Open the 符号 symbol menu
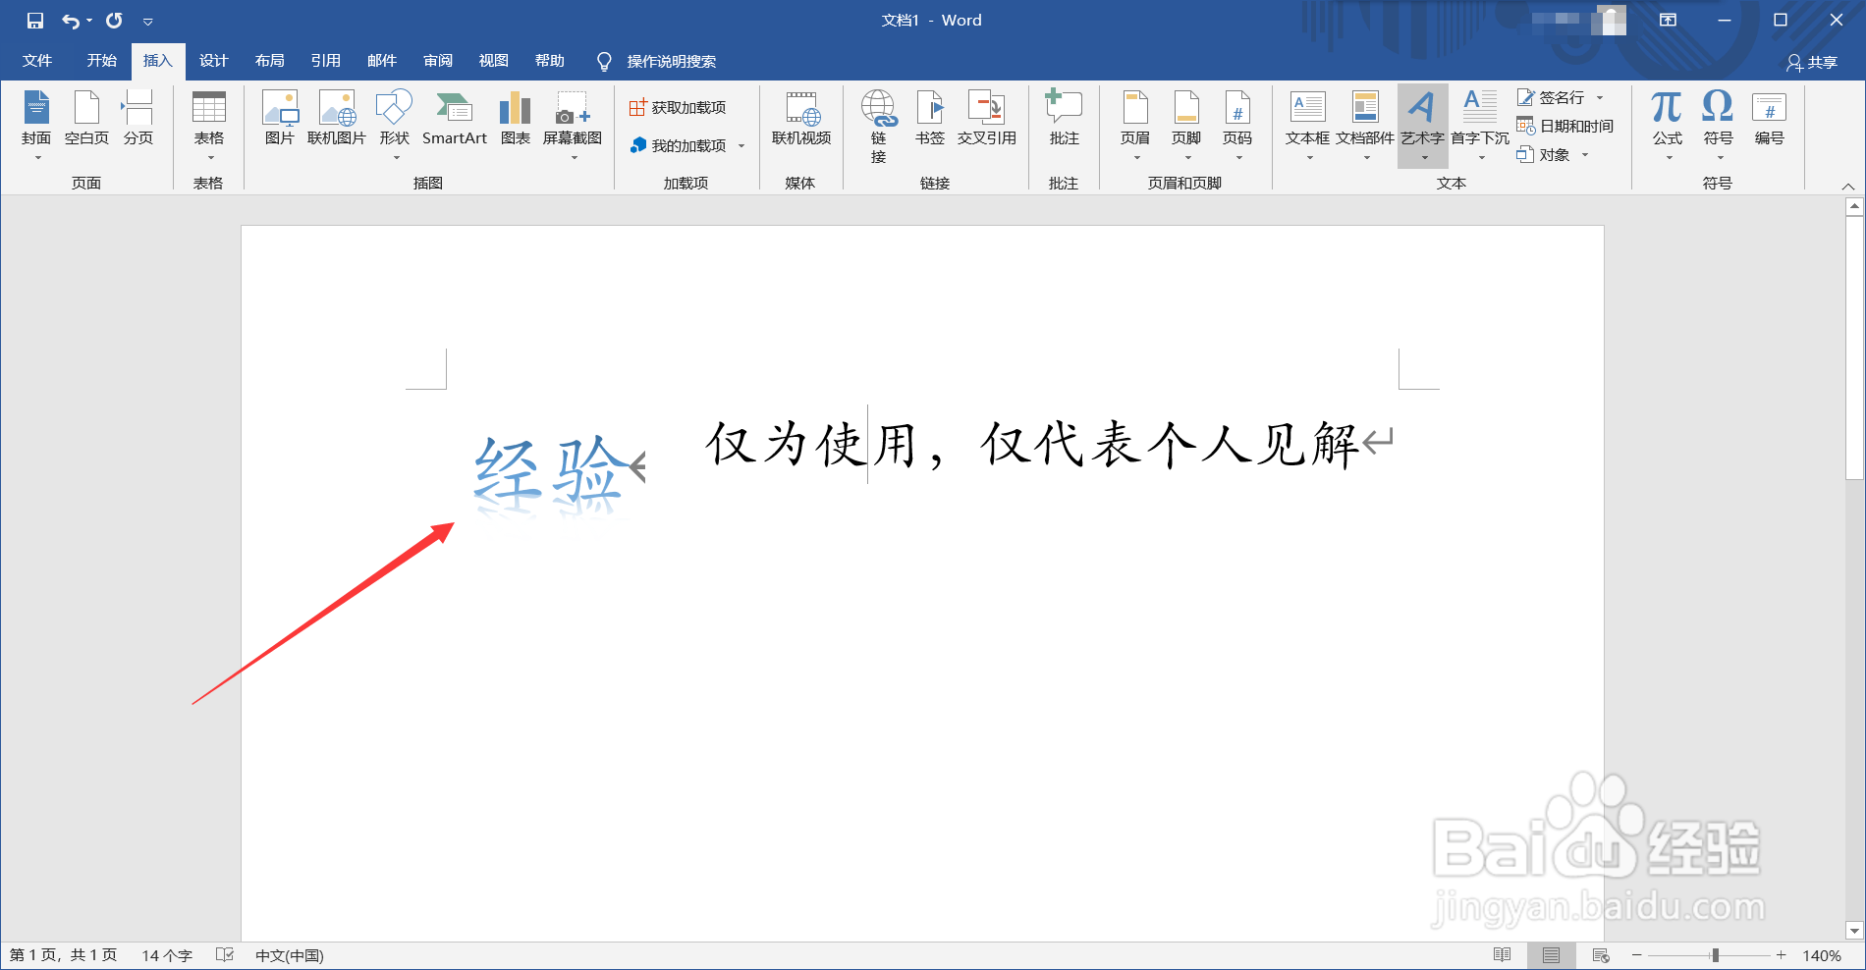 pos(1718,125)
